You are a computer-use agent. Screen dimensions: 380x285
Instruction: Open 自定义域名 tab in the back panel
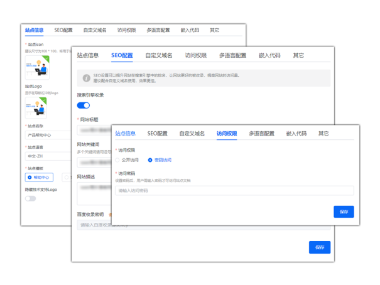pyautogui.click(x=95, y=30)
